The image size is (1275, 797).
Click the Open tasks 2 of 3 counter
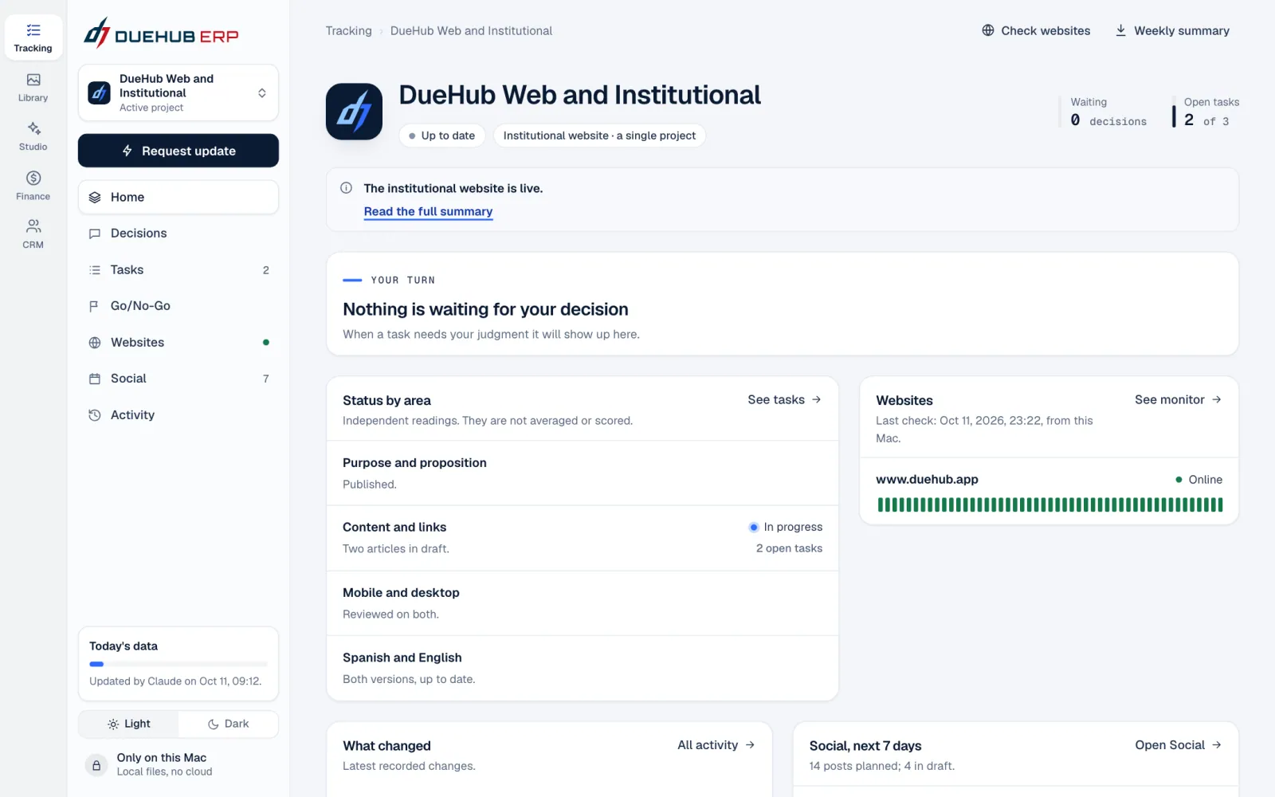pyautogui.click(x=1205, y=112)
